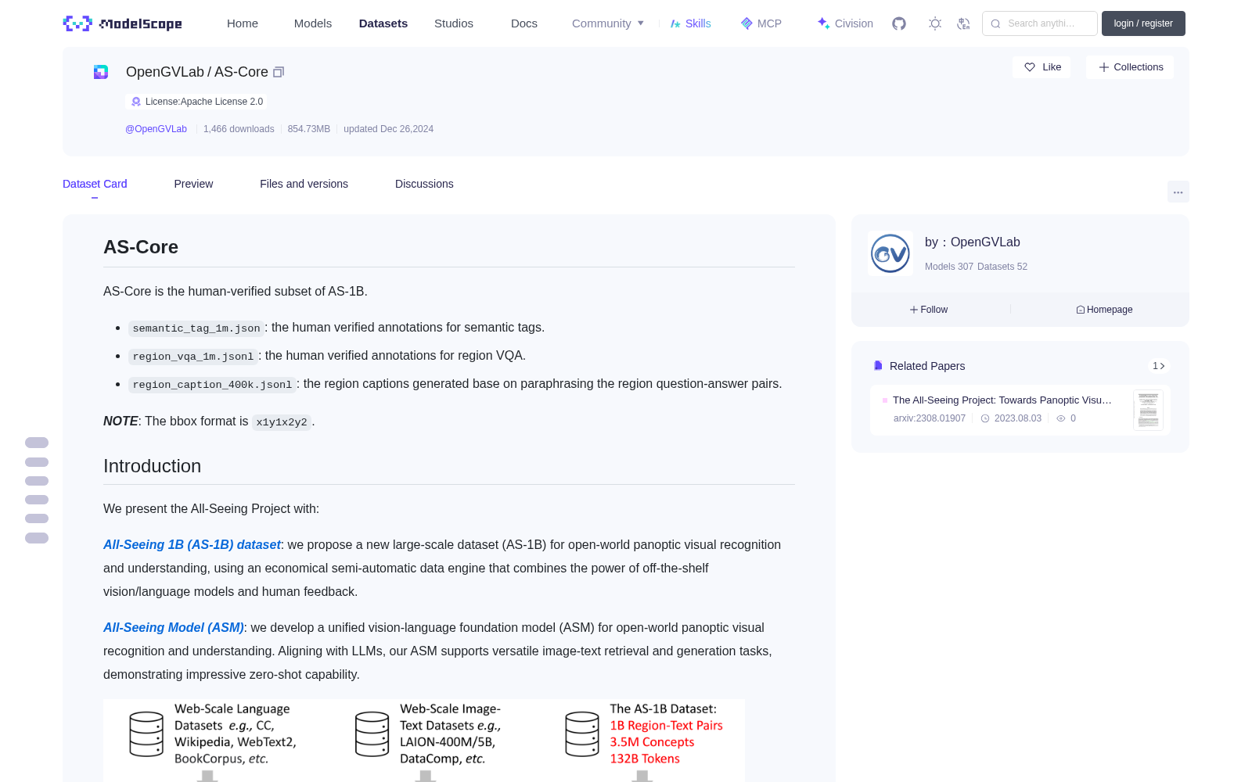Viewport: 1252px width, 782px height.
Task: Click the AS-Core dataset avatar icon
Action: (101, 72)
